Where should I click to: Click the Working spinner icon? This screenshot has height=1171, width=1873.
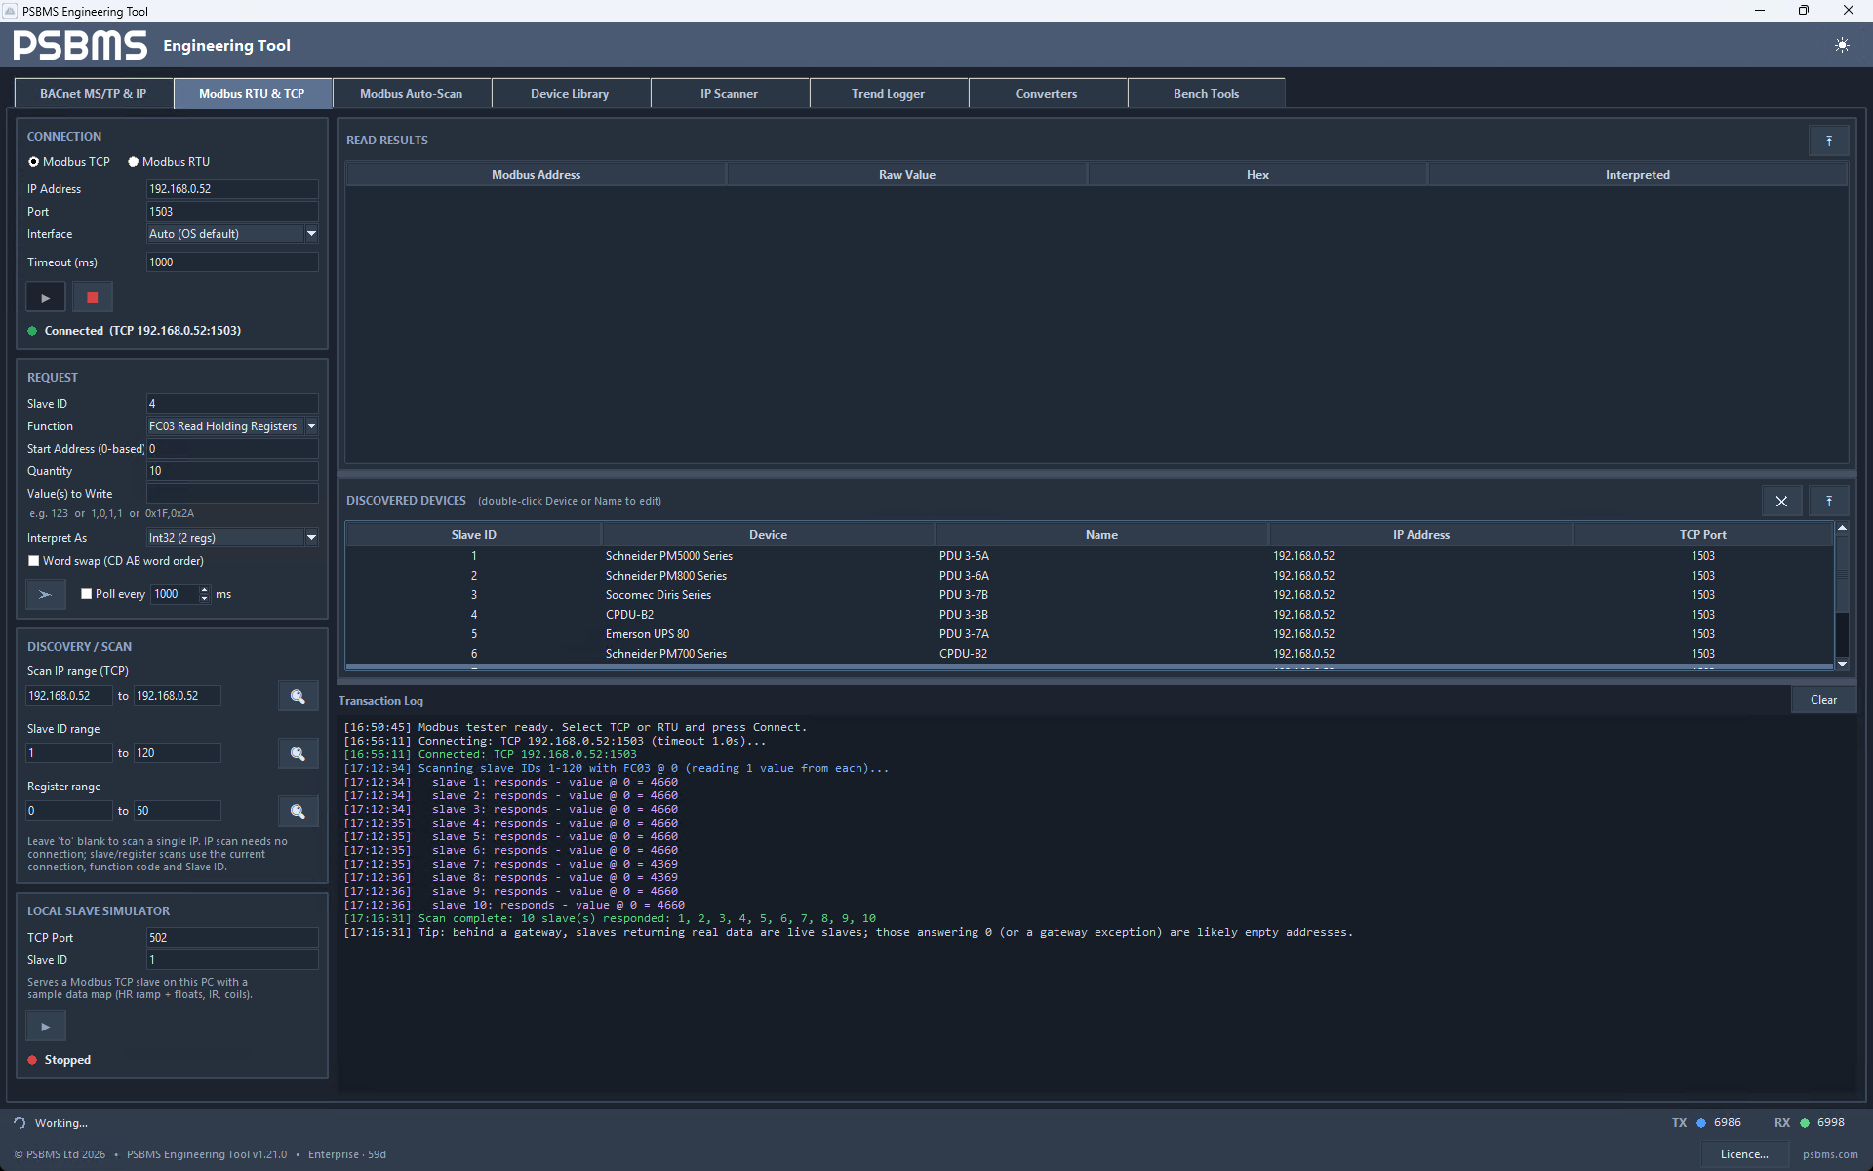coord(20,1123)
